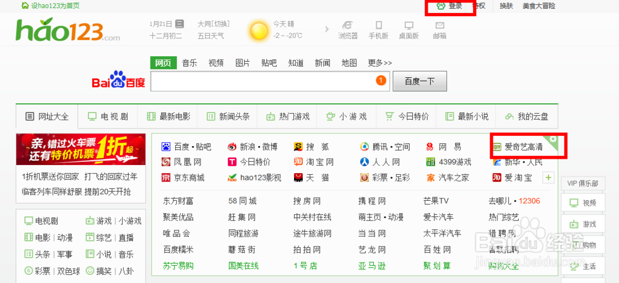This screenshot has height=283, width=619.
Task: Open the green 苏宁易购 link
Action: click(x=178, y=266)
